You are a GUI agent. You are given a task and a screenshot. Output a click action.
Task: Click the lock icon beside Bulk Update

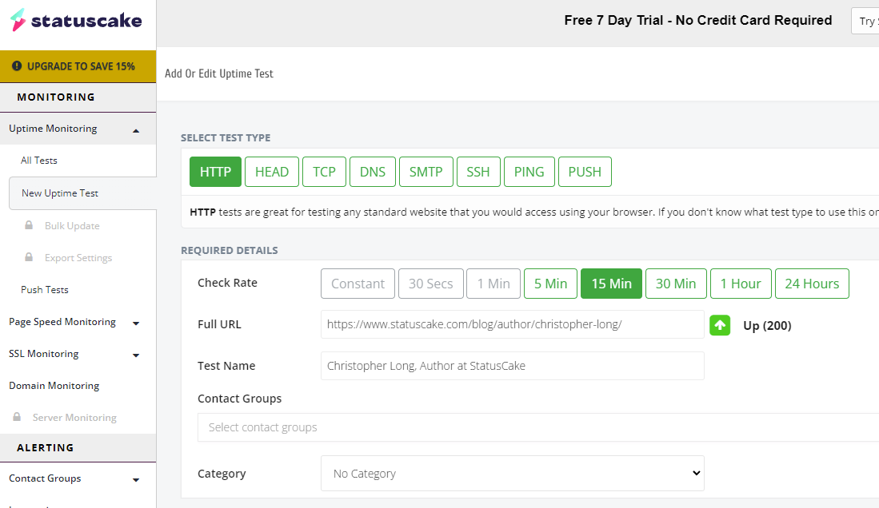coord(29,225)
